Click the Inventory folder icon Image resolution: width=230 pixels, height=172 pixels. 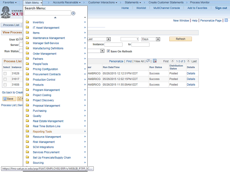pyautogui.click(x=27, y=22)
